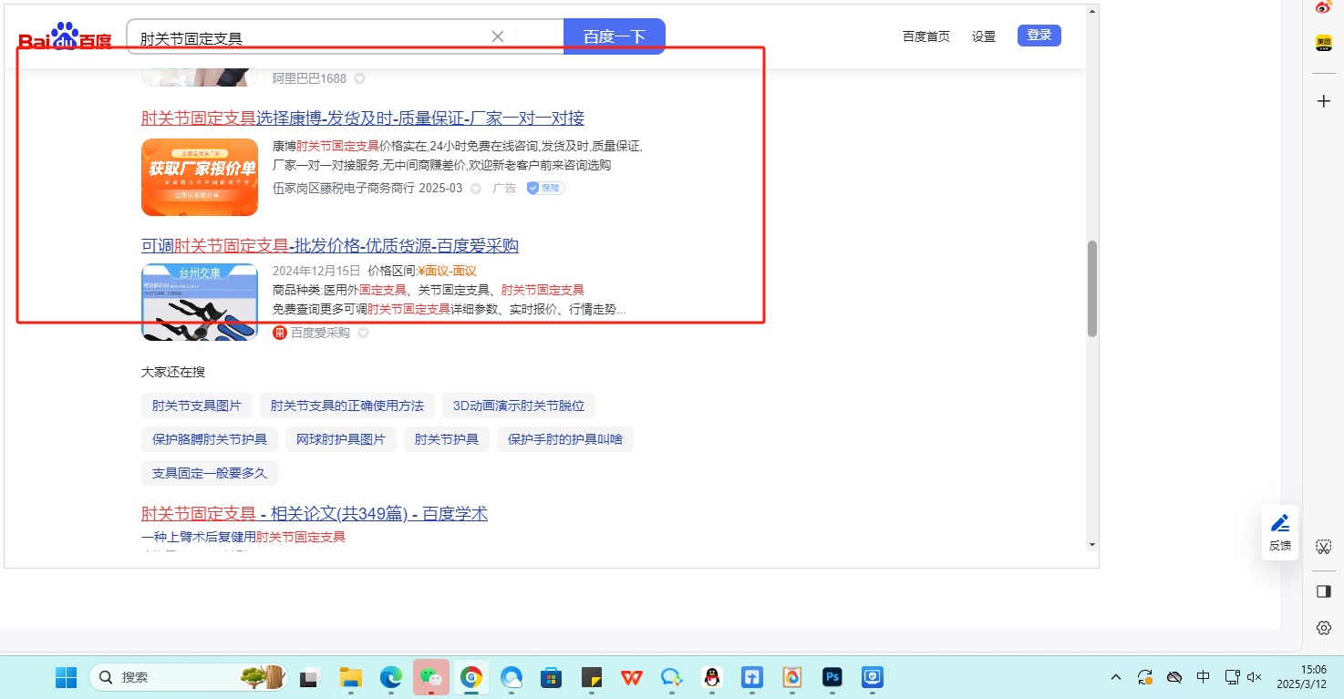Open Meituan from the browser sidebar
Screen dimensions: 1344x699
pos(1324,43)
